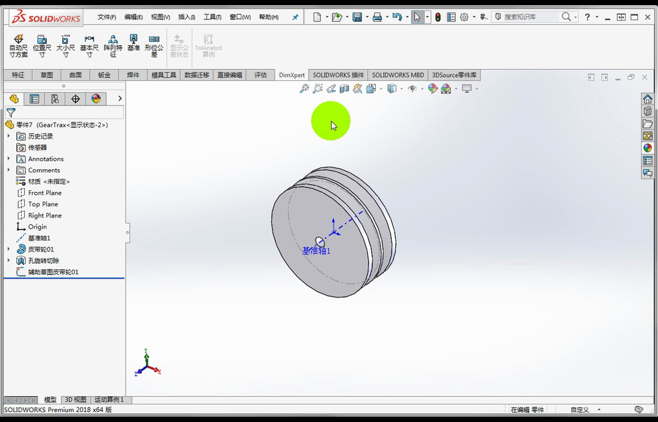Activate the Section View icon
658x422 pixels.
pos(345,88)
